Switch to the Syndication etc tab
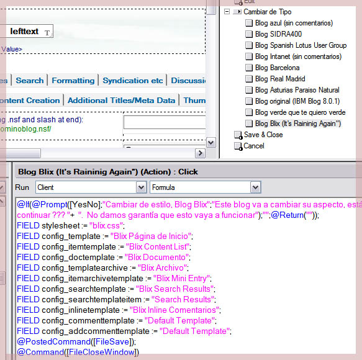The image size is (362, 360). (133, 80)
